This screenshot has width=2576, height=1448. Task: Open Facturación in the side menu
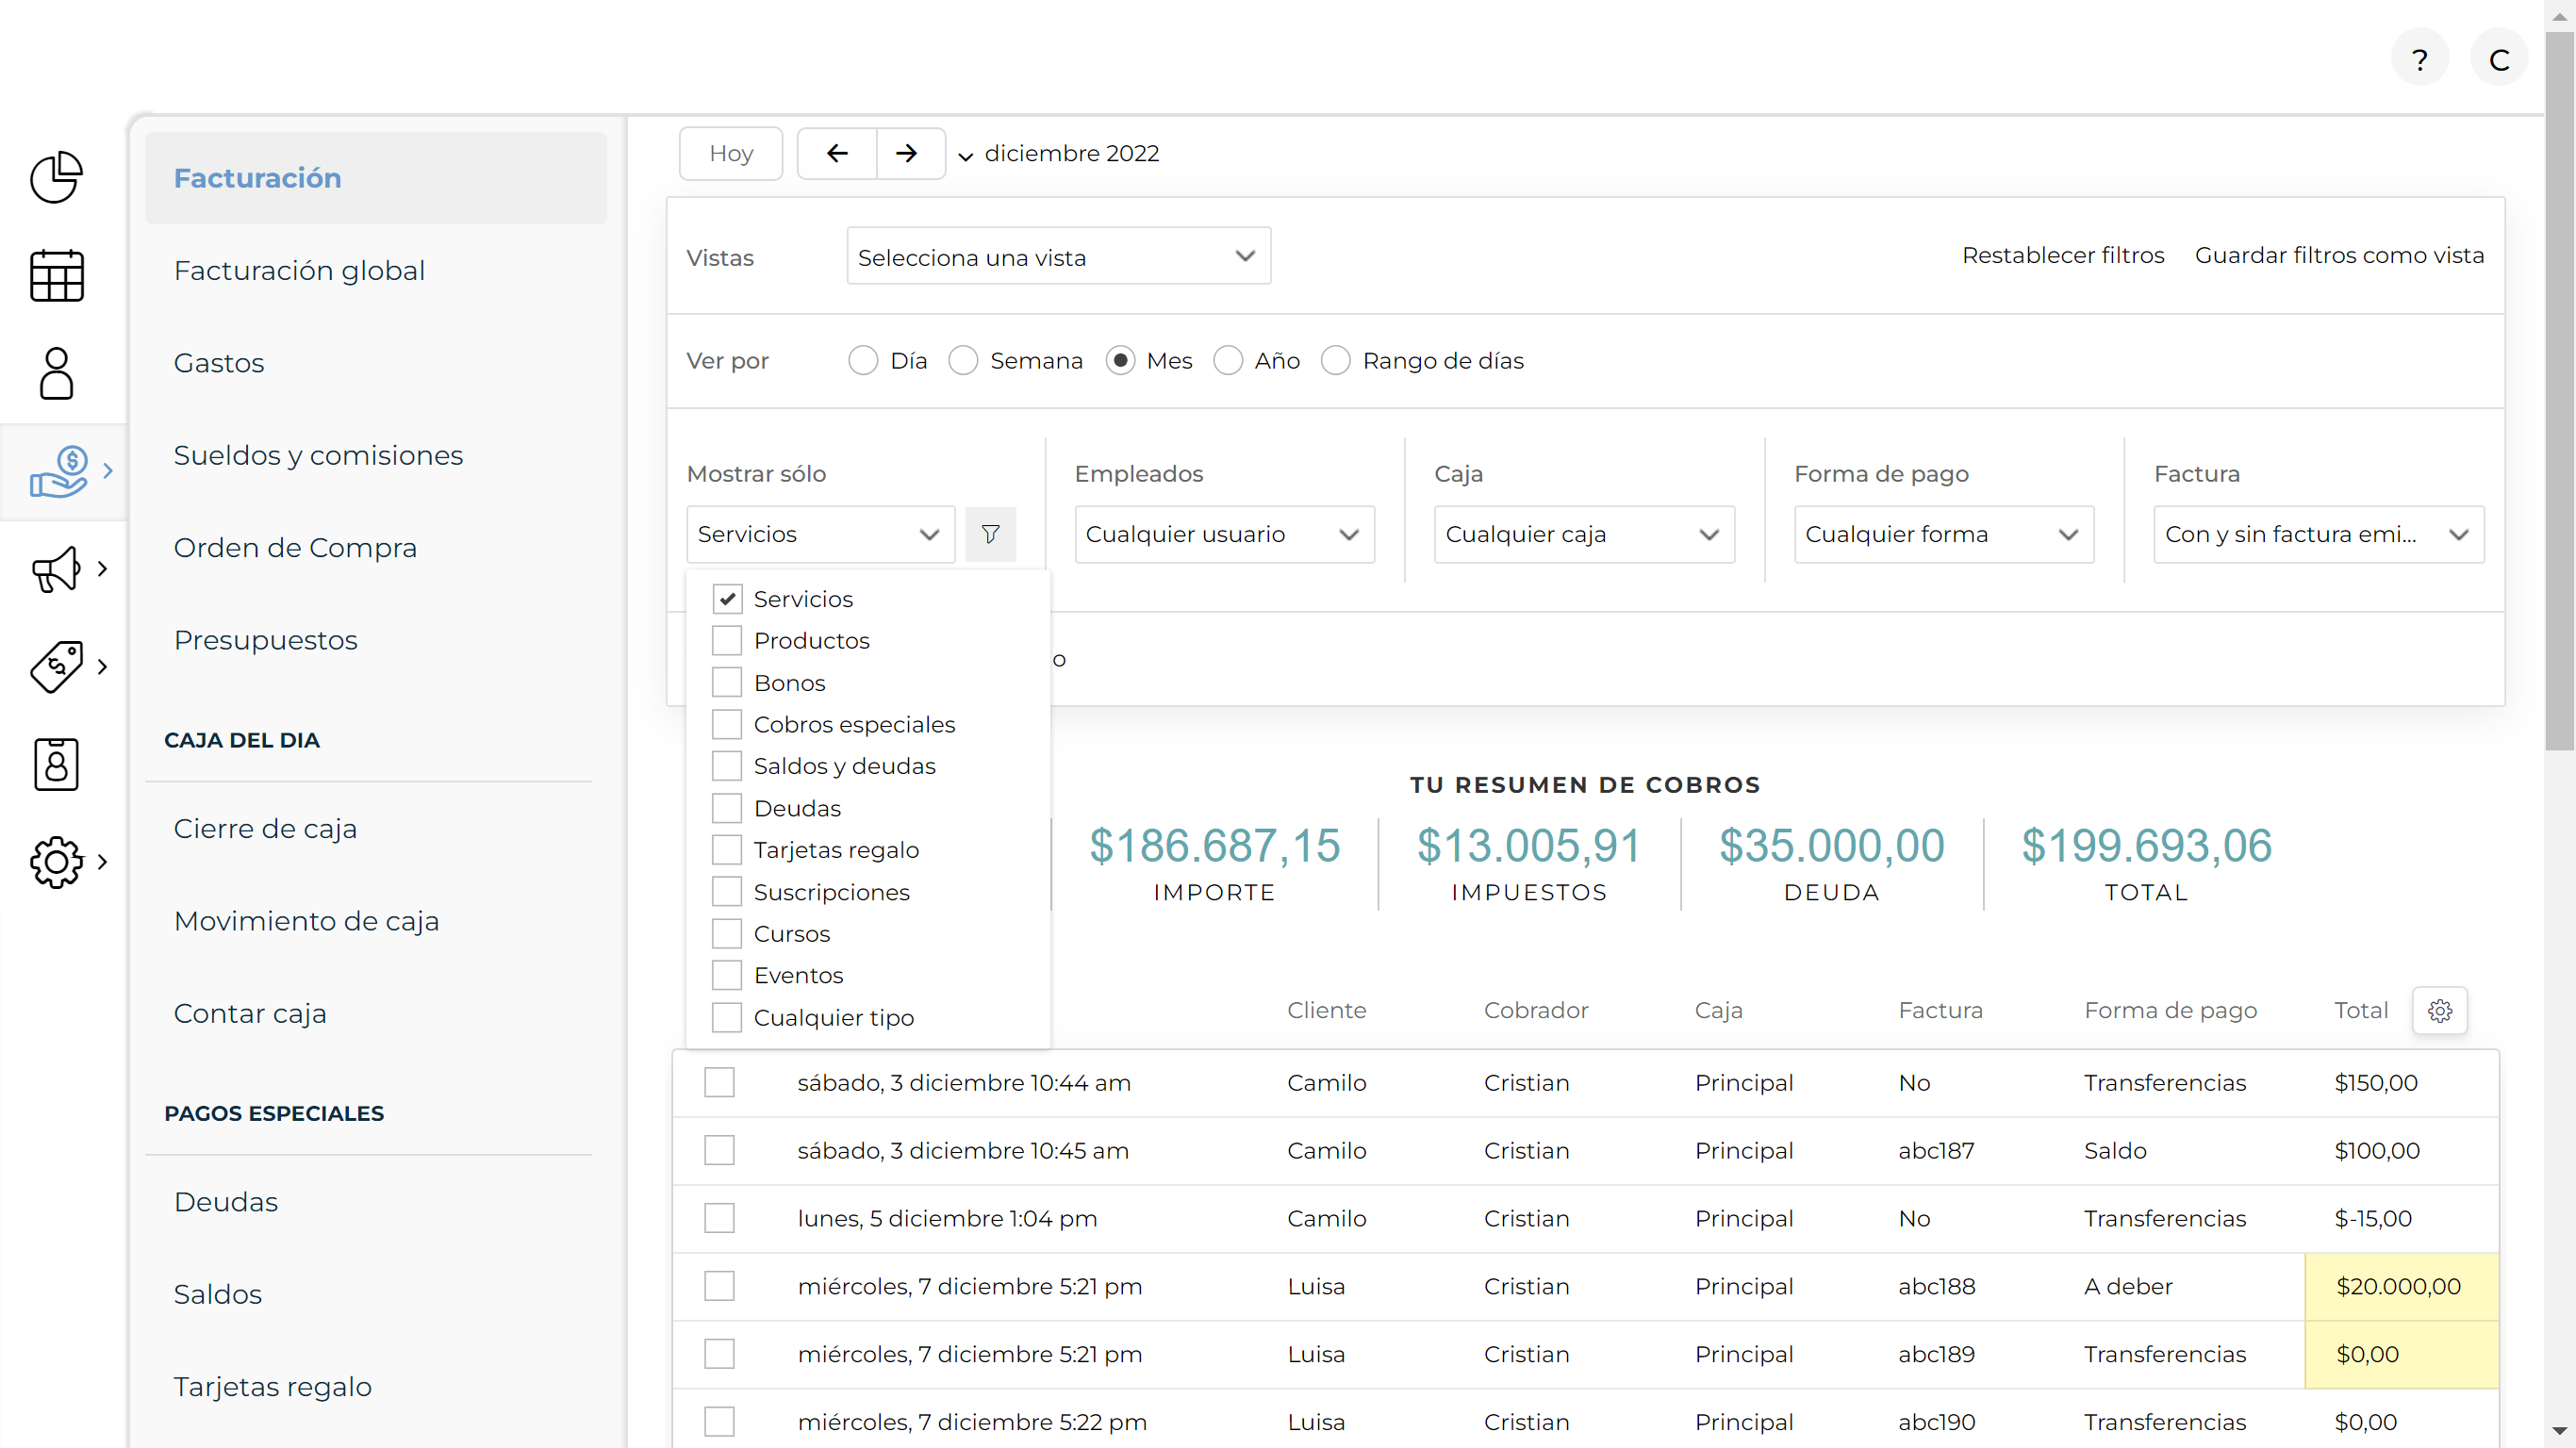pos(375,178)
